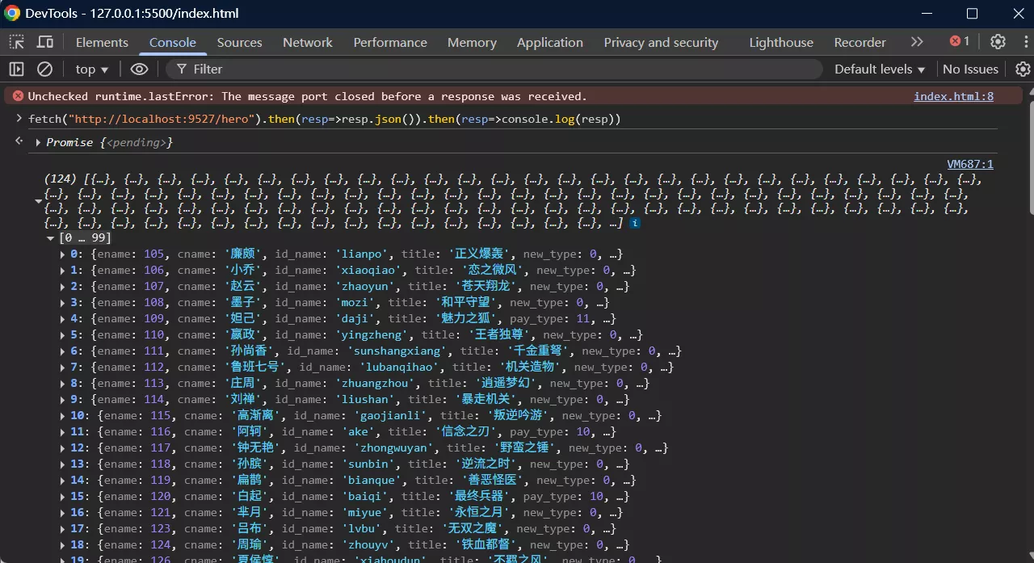The width and height of the screenshot is (1034, 563).
Task: Switch to the Network tab
Action: click(x=307, y=43)
